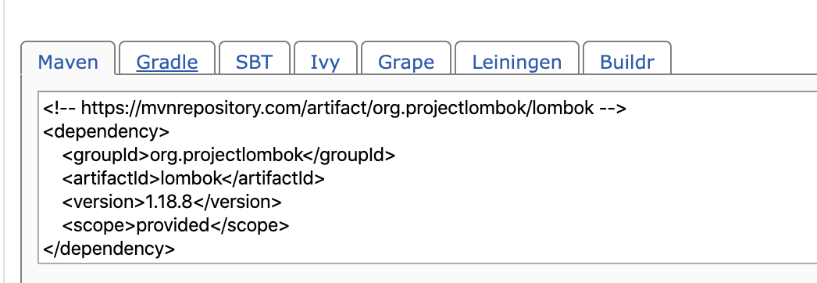Click the word lombok in artifactId
Screen dimensions: 817x283
(x=191, y=178)
